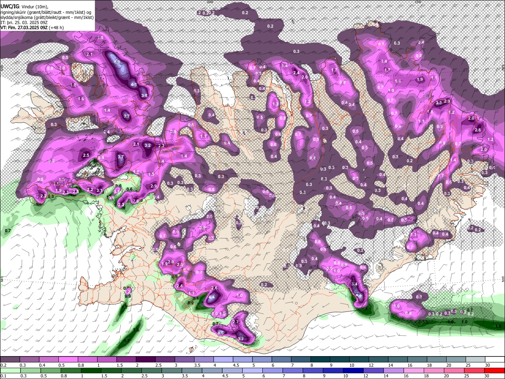Click the 'UWC/IG' title text
The width and height of the screenshot is (505, 379).
point(10,7)
